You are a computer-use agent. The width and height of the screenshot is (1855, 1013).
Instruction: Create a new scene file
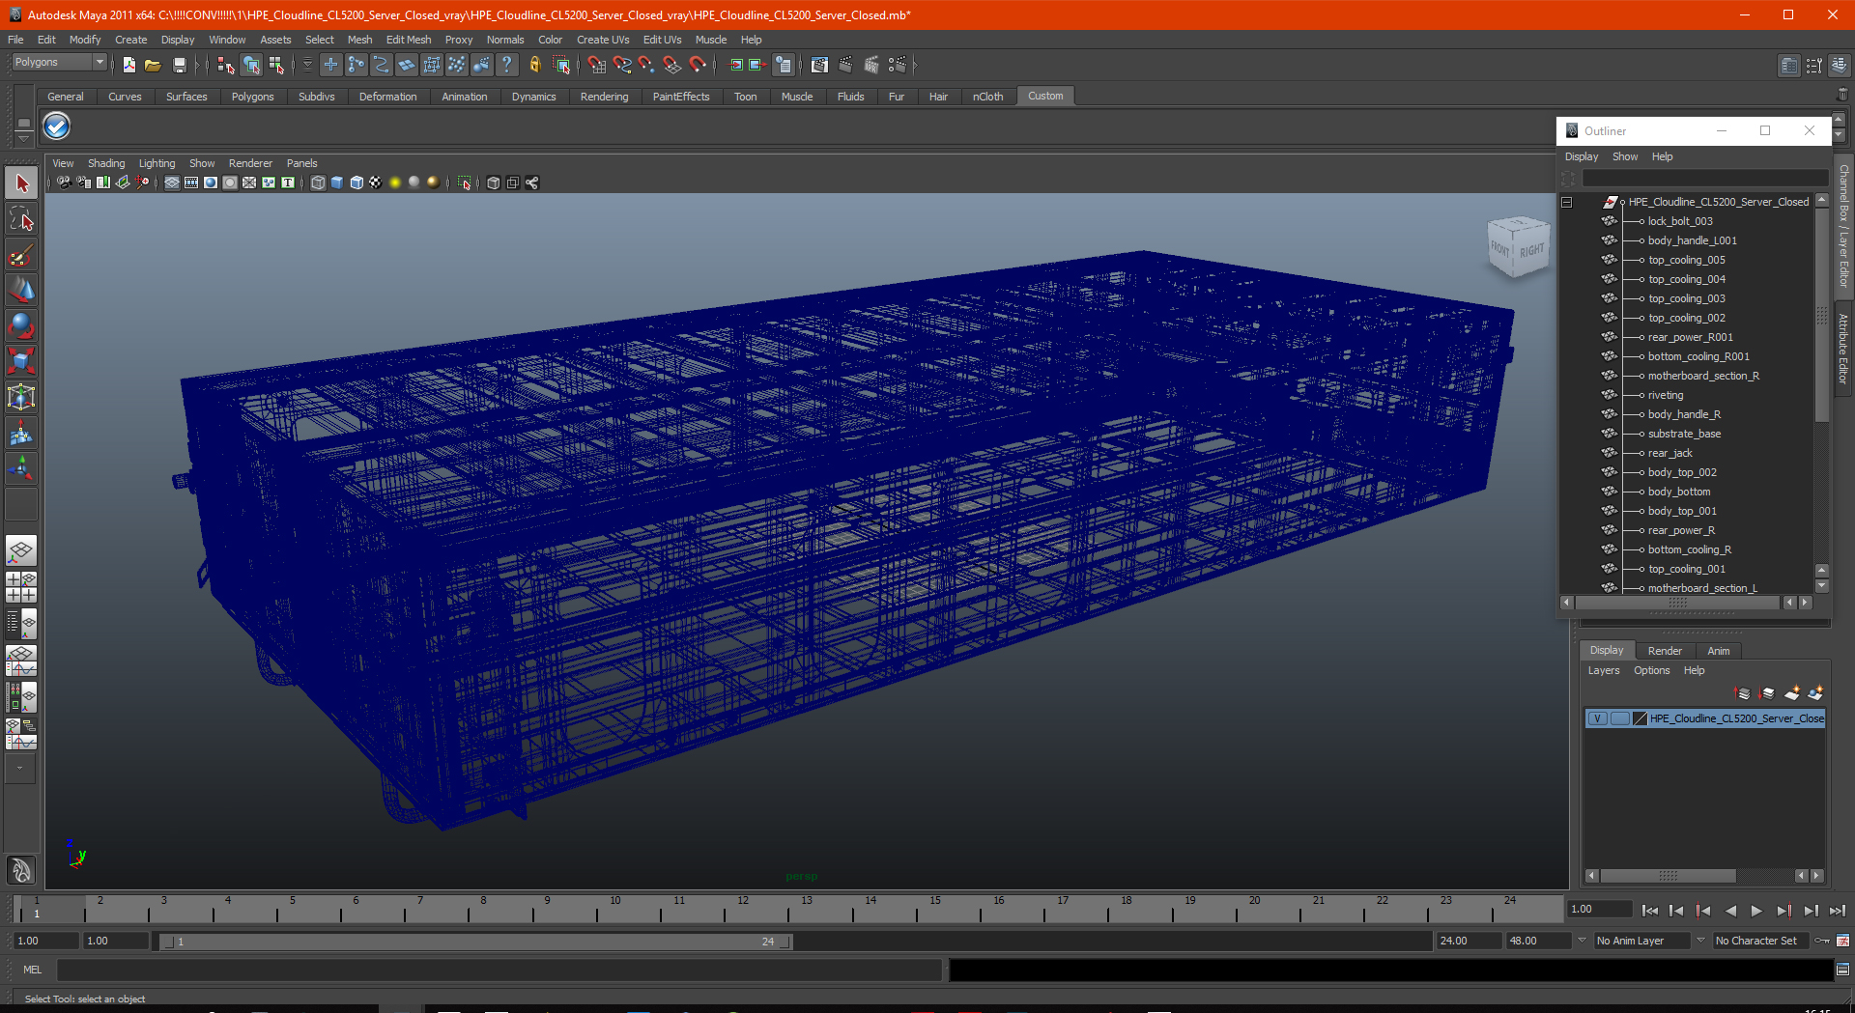coord(128,65)
